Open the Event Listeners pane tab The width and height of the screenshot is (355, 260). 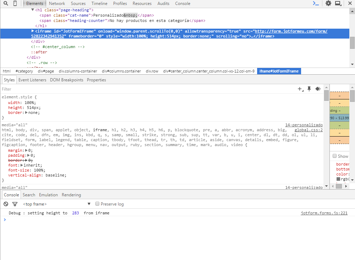tap(32, 80)
